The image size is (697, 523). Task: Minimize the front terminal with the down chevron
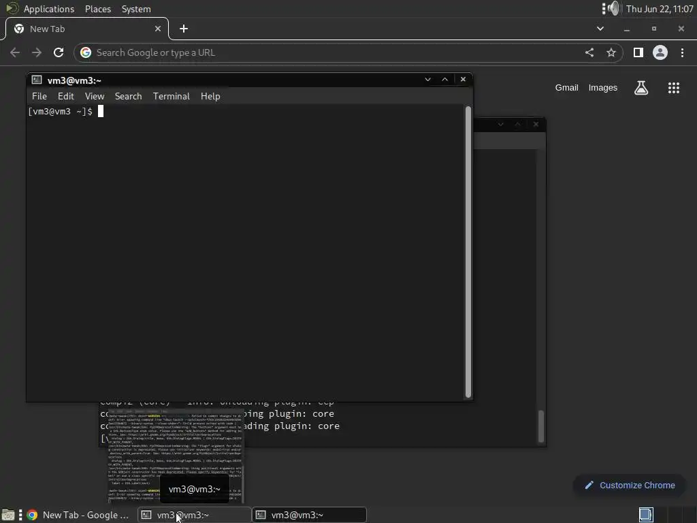click(427, 79)
